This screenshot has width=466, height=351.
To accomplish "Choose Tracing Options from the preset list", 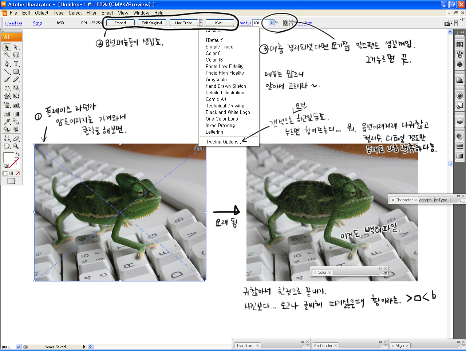I will click(224, 142).
